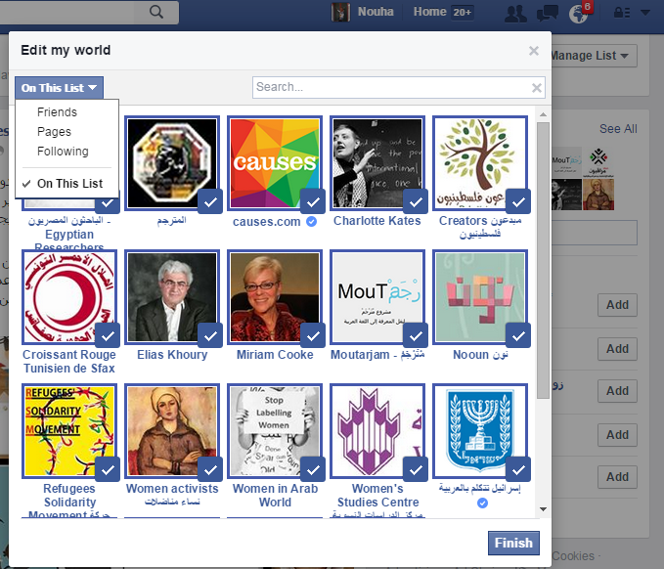Toggle checkmark on Women's Studies Centre
The width and height of the screenshot is (664, 569).
(416, 469)
